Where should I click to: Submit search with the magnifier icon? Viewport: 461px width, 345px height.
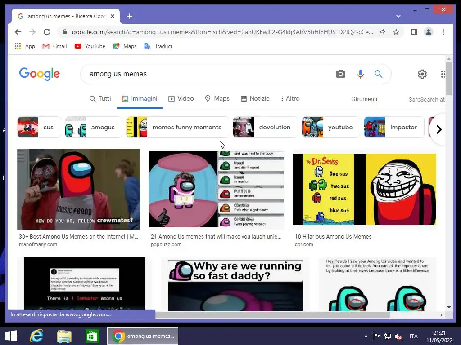(378, 74)
